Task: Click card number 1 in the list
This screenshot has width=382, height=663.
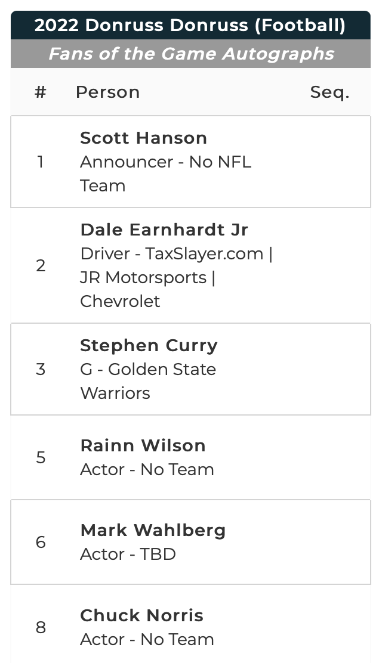Action: (41, 162)
